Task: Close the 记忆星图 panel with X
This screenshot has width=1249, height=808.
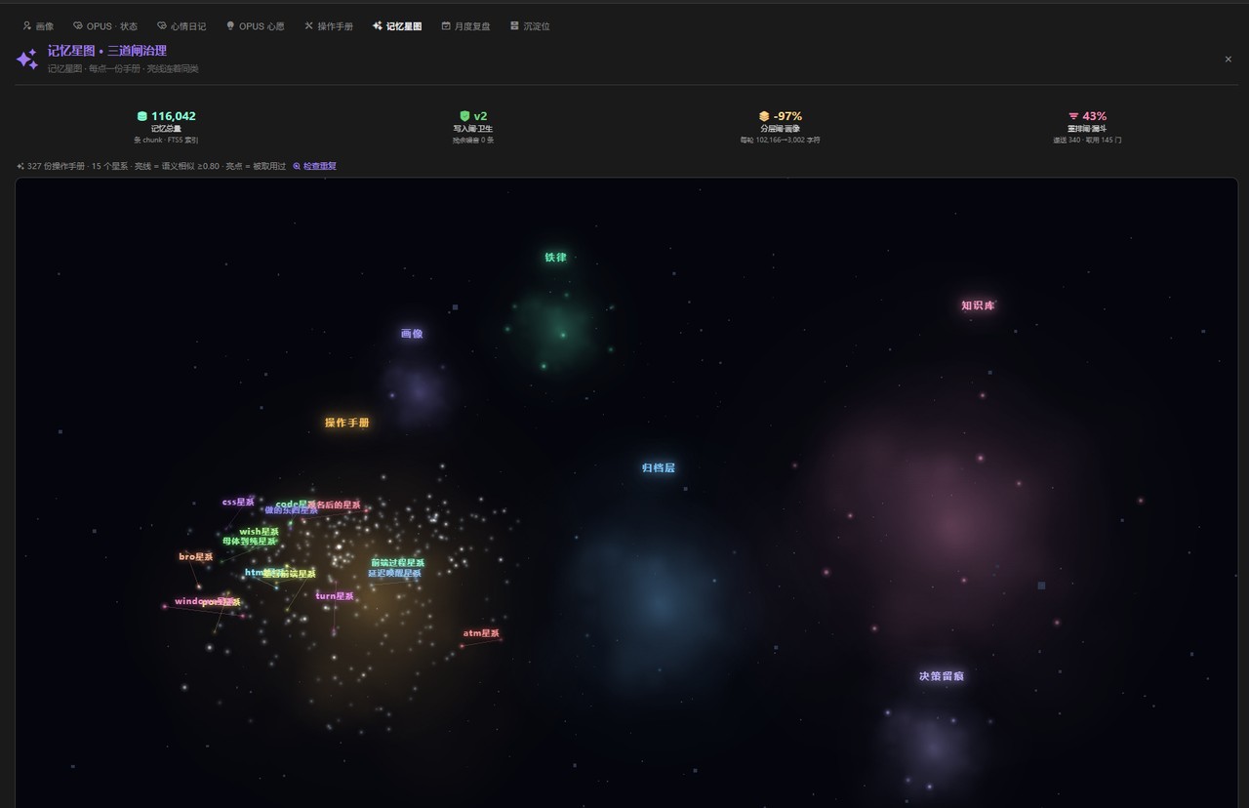Action: tap(1228, 60)
